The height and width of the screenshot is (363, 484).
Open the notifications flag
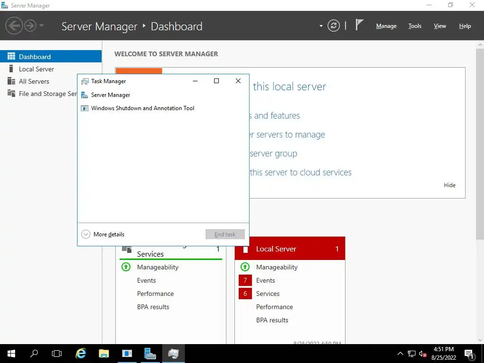359,25
